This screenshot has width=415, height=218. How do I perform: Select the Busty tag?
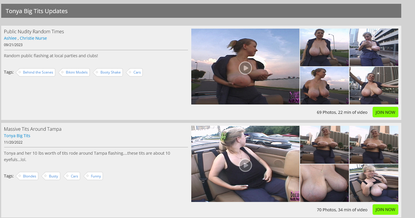[x=53, y=176]
